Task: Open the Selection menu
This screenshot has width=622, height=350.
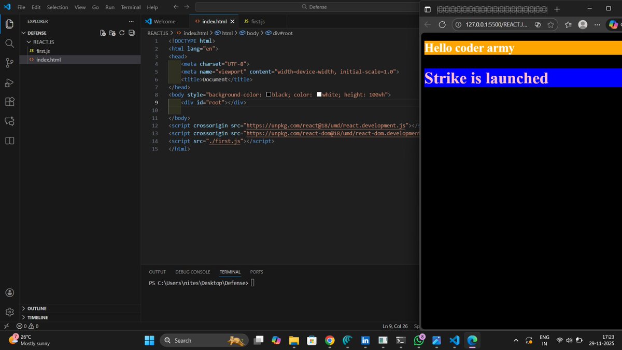Action: coord(58,7)
